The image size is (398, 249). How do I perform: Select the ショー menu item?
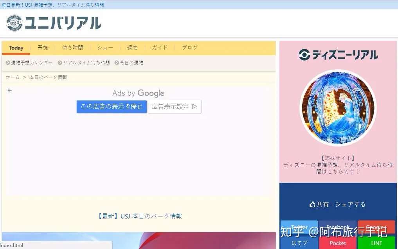tap(104, 47)
